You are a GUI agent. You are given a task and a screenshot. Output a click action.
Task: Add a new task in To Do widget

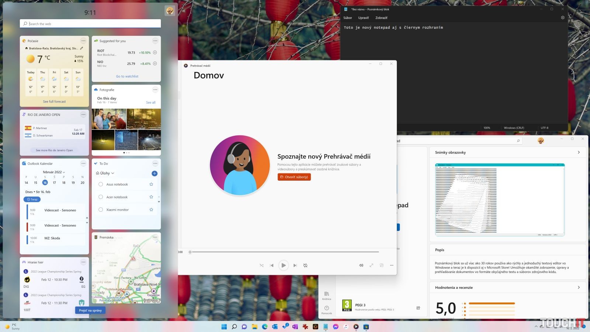[155, 173]
